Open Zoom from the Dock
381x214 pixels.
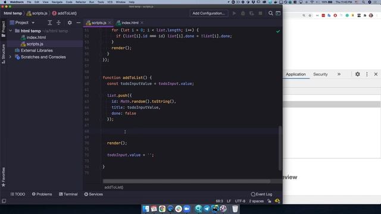(x=187, y=209)
